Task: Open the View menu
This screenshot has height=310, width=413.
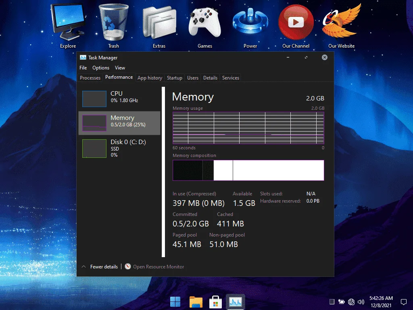Action: click(120, 68)
